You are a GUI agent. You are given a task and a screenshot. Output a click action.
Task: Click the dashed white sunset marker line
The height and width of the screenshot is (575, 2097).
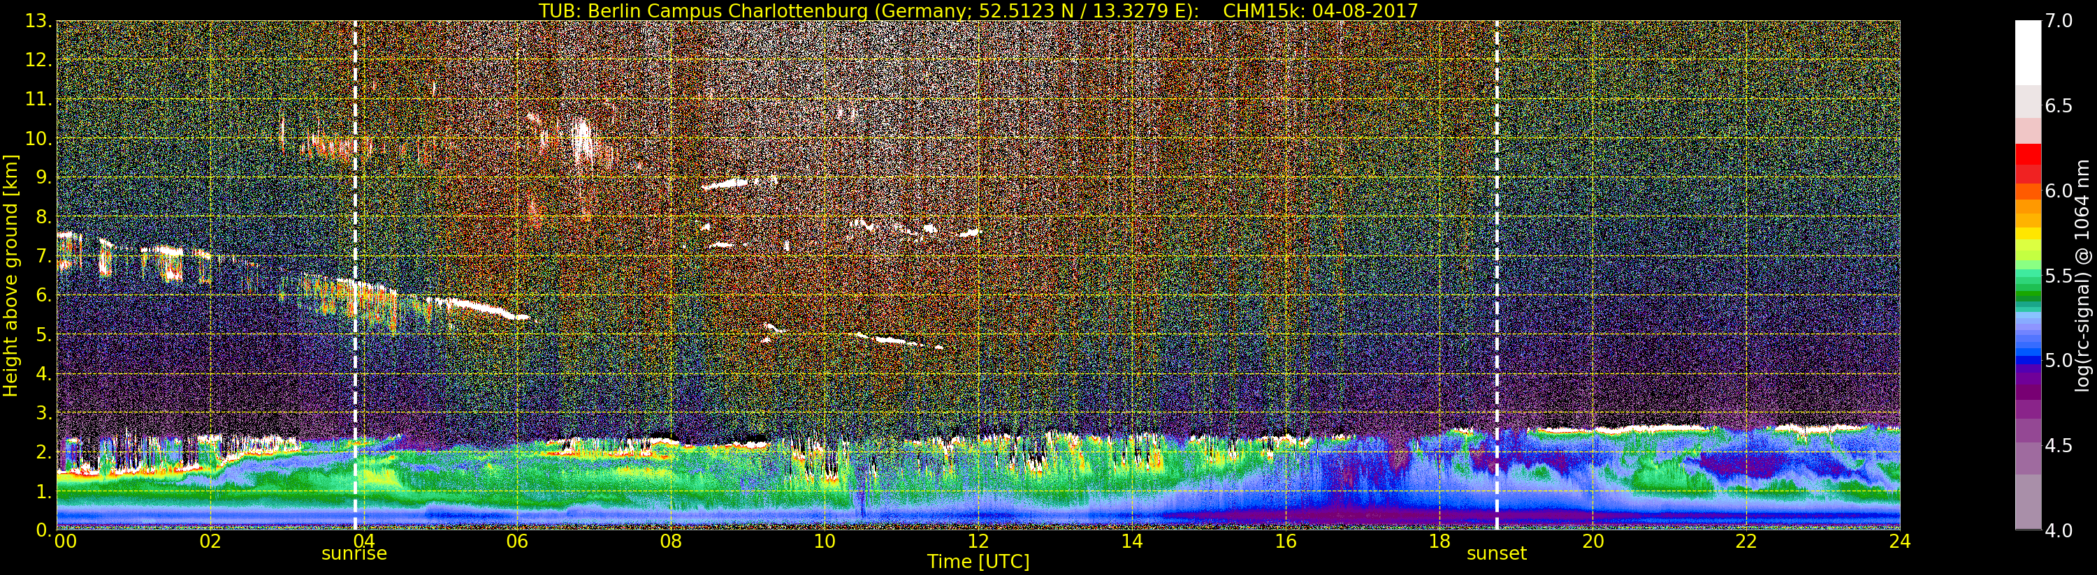1496,276
